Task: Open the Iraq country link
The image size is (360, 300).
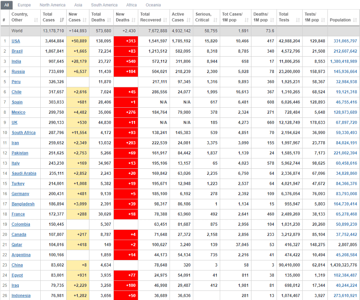Action: coord(15,285)
